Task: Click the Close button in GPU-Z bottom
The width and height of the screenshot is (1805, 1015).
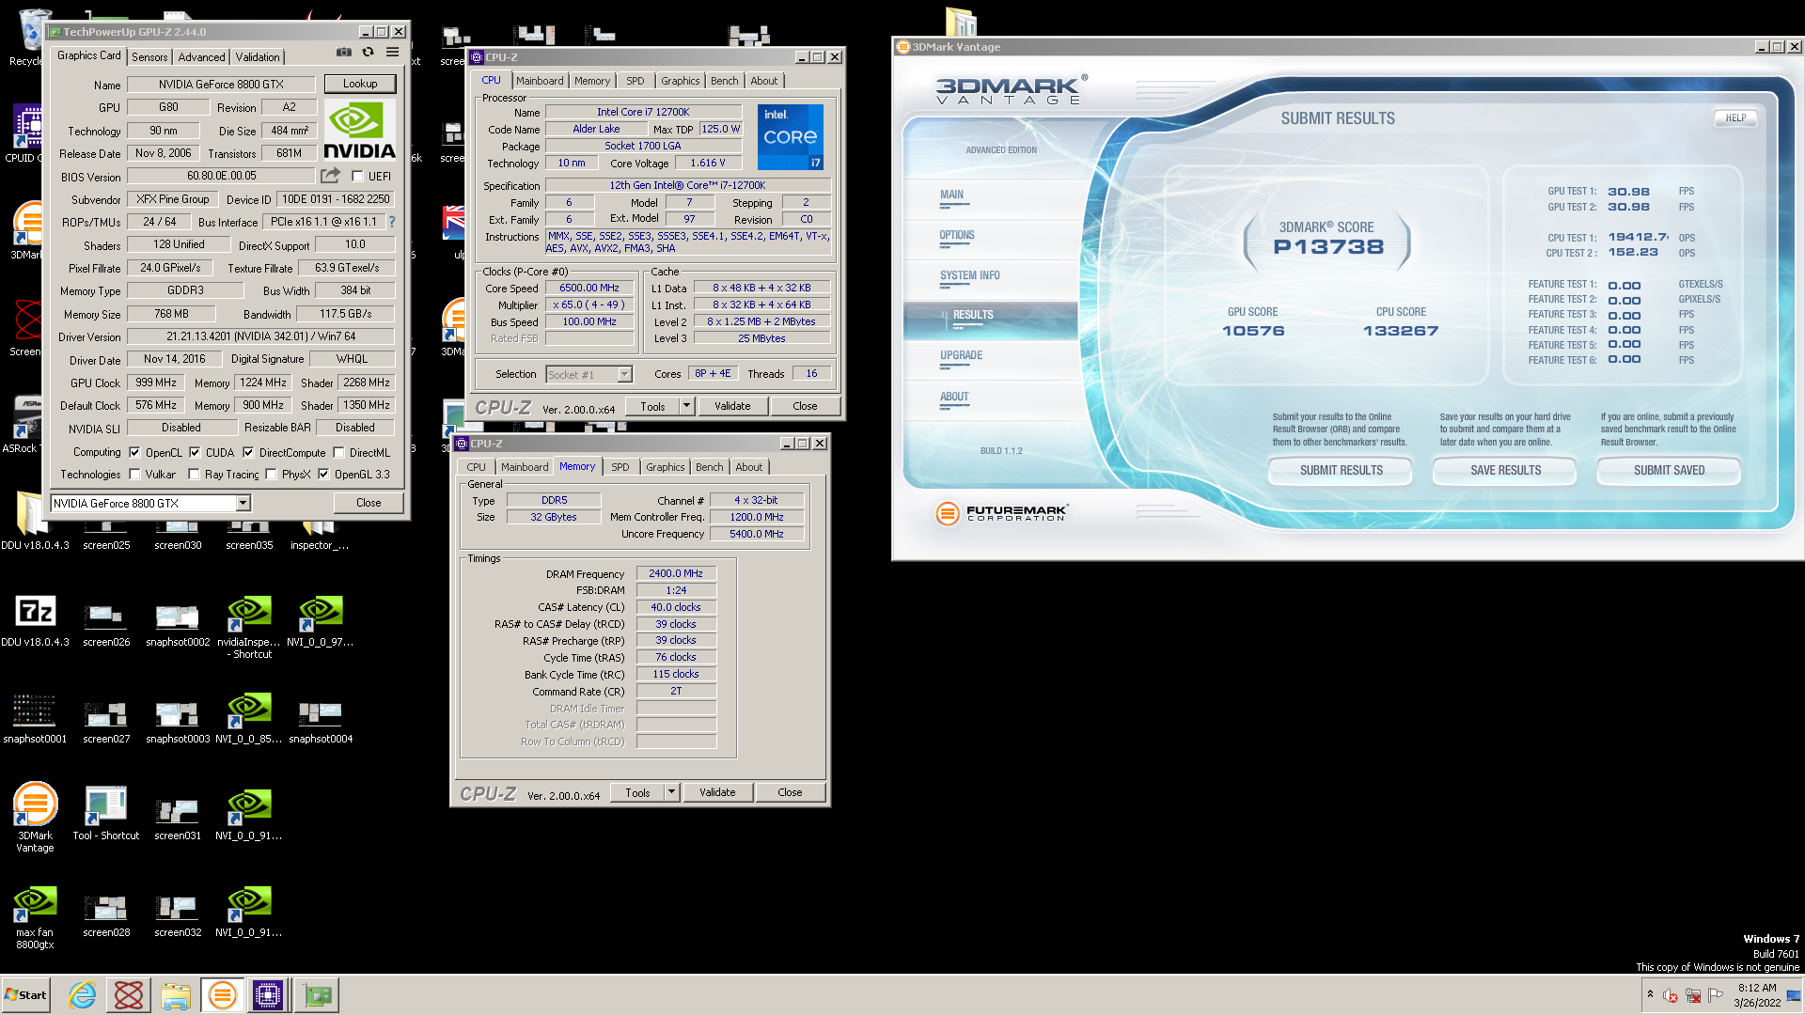Action: [369, 503]
